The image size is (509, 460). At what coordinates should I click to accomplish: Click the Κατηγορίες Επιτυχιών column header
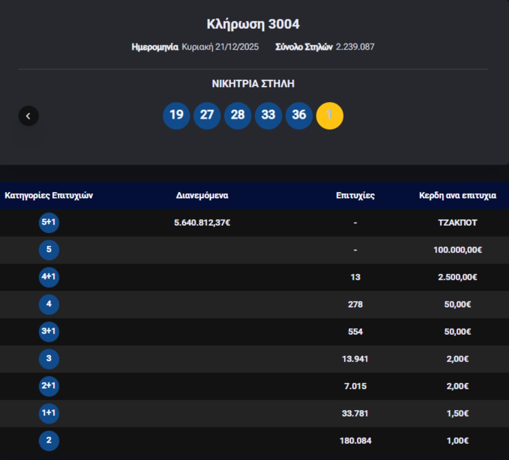point(49,196)
